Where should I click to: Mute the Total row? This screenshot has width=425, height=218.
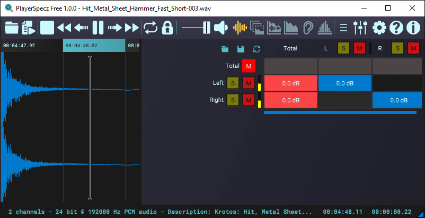[249, 66]
